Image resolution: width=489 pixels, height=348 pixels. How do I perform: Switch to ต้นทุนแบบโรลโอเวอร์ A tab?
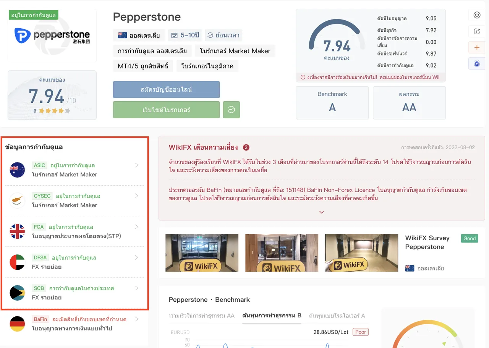coord(337,316)
